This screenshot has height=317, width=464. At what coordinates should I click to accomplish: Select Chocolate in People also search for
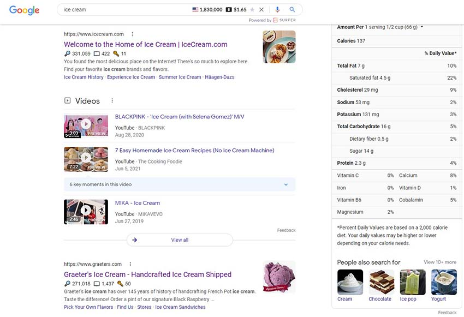382,285
